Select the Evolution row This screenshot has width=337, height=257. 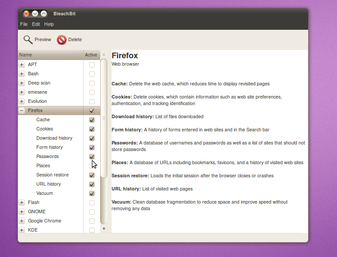click(x=59, y=101)
